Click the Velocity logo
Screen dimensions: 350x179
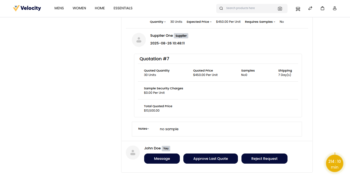tap(27, 8)
